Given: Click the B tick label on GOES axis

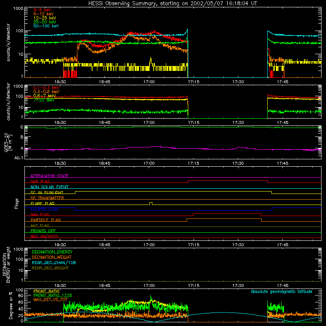Looking at the screenshot, I should pos(22,137).
